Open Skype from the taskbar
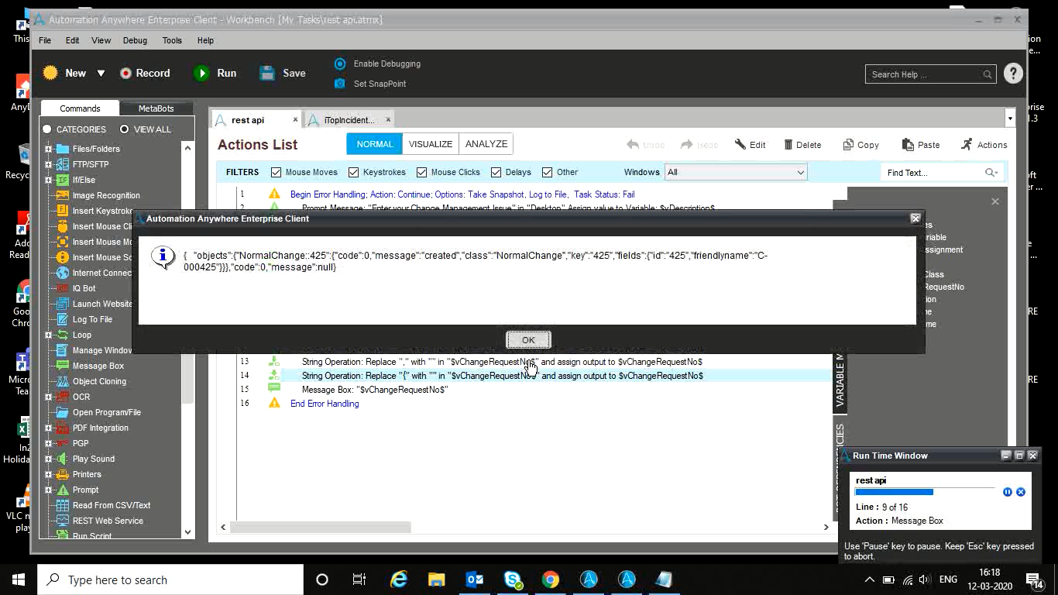This screenshot has width=1058, height=595. pos(513,580)
